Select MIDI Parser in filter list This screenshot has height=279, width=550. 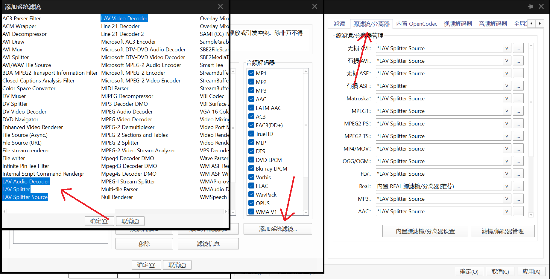point(115,88)
